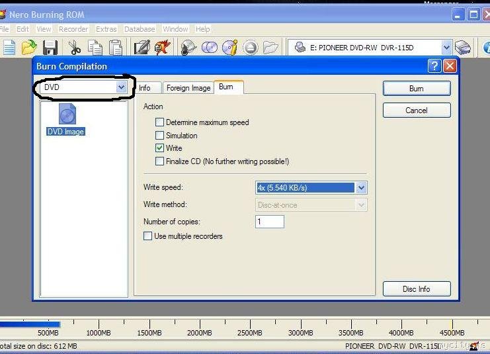
Task: Click the Help question mark in the dialog title
Action: click(434, 66)
